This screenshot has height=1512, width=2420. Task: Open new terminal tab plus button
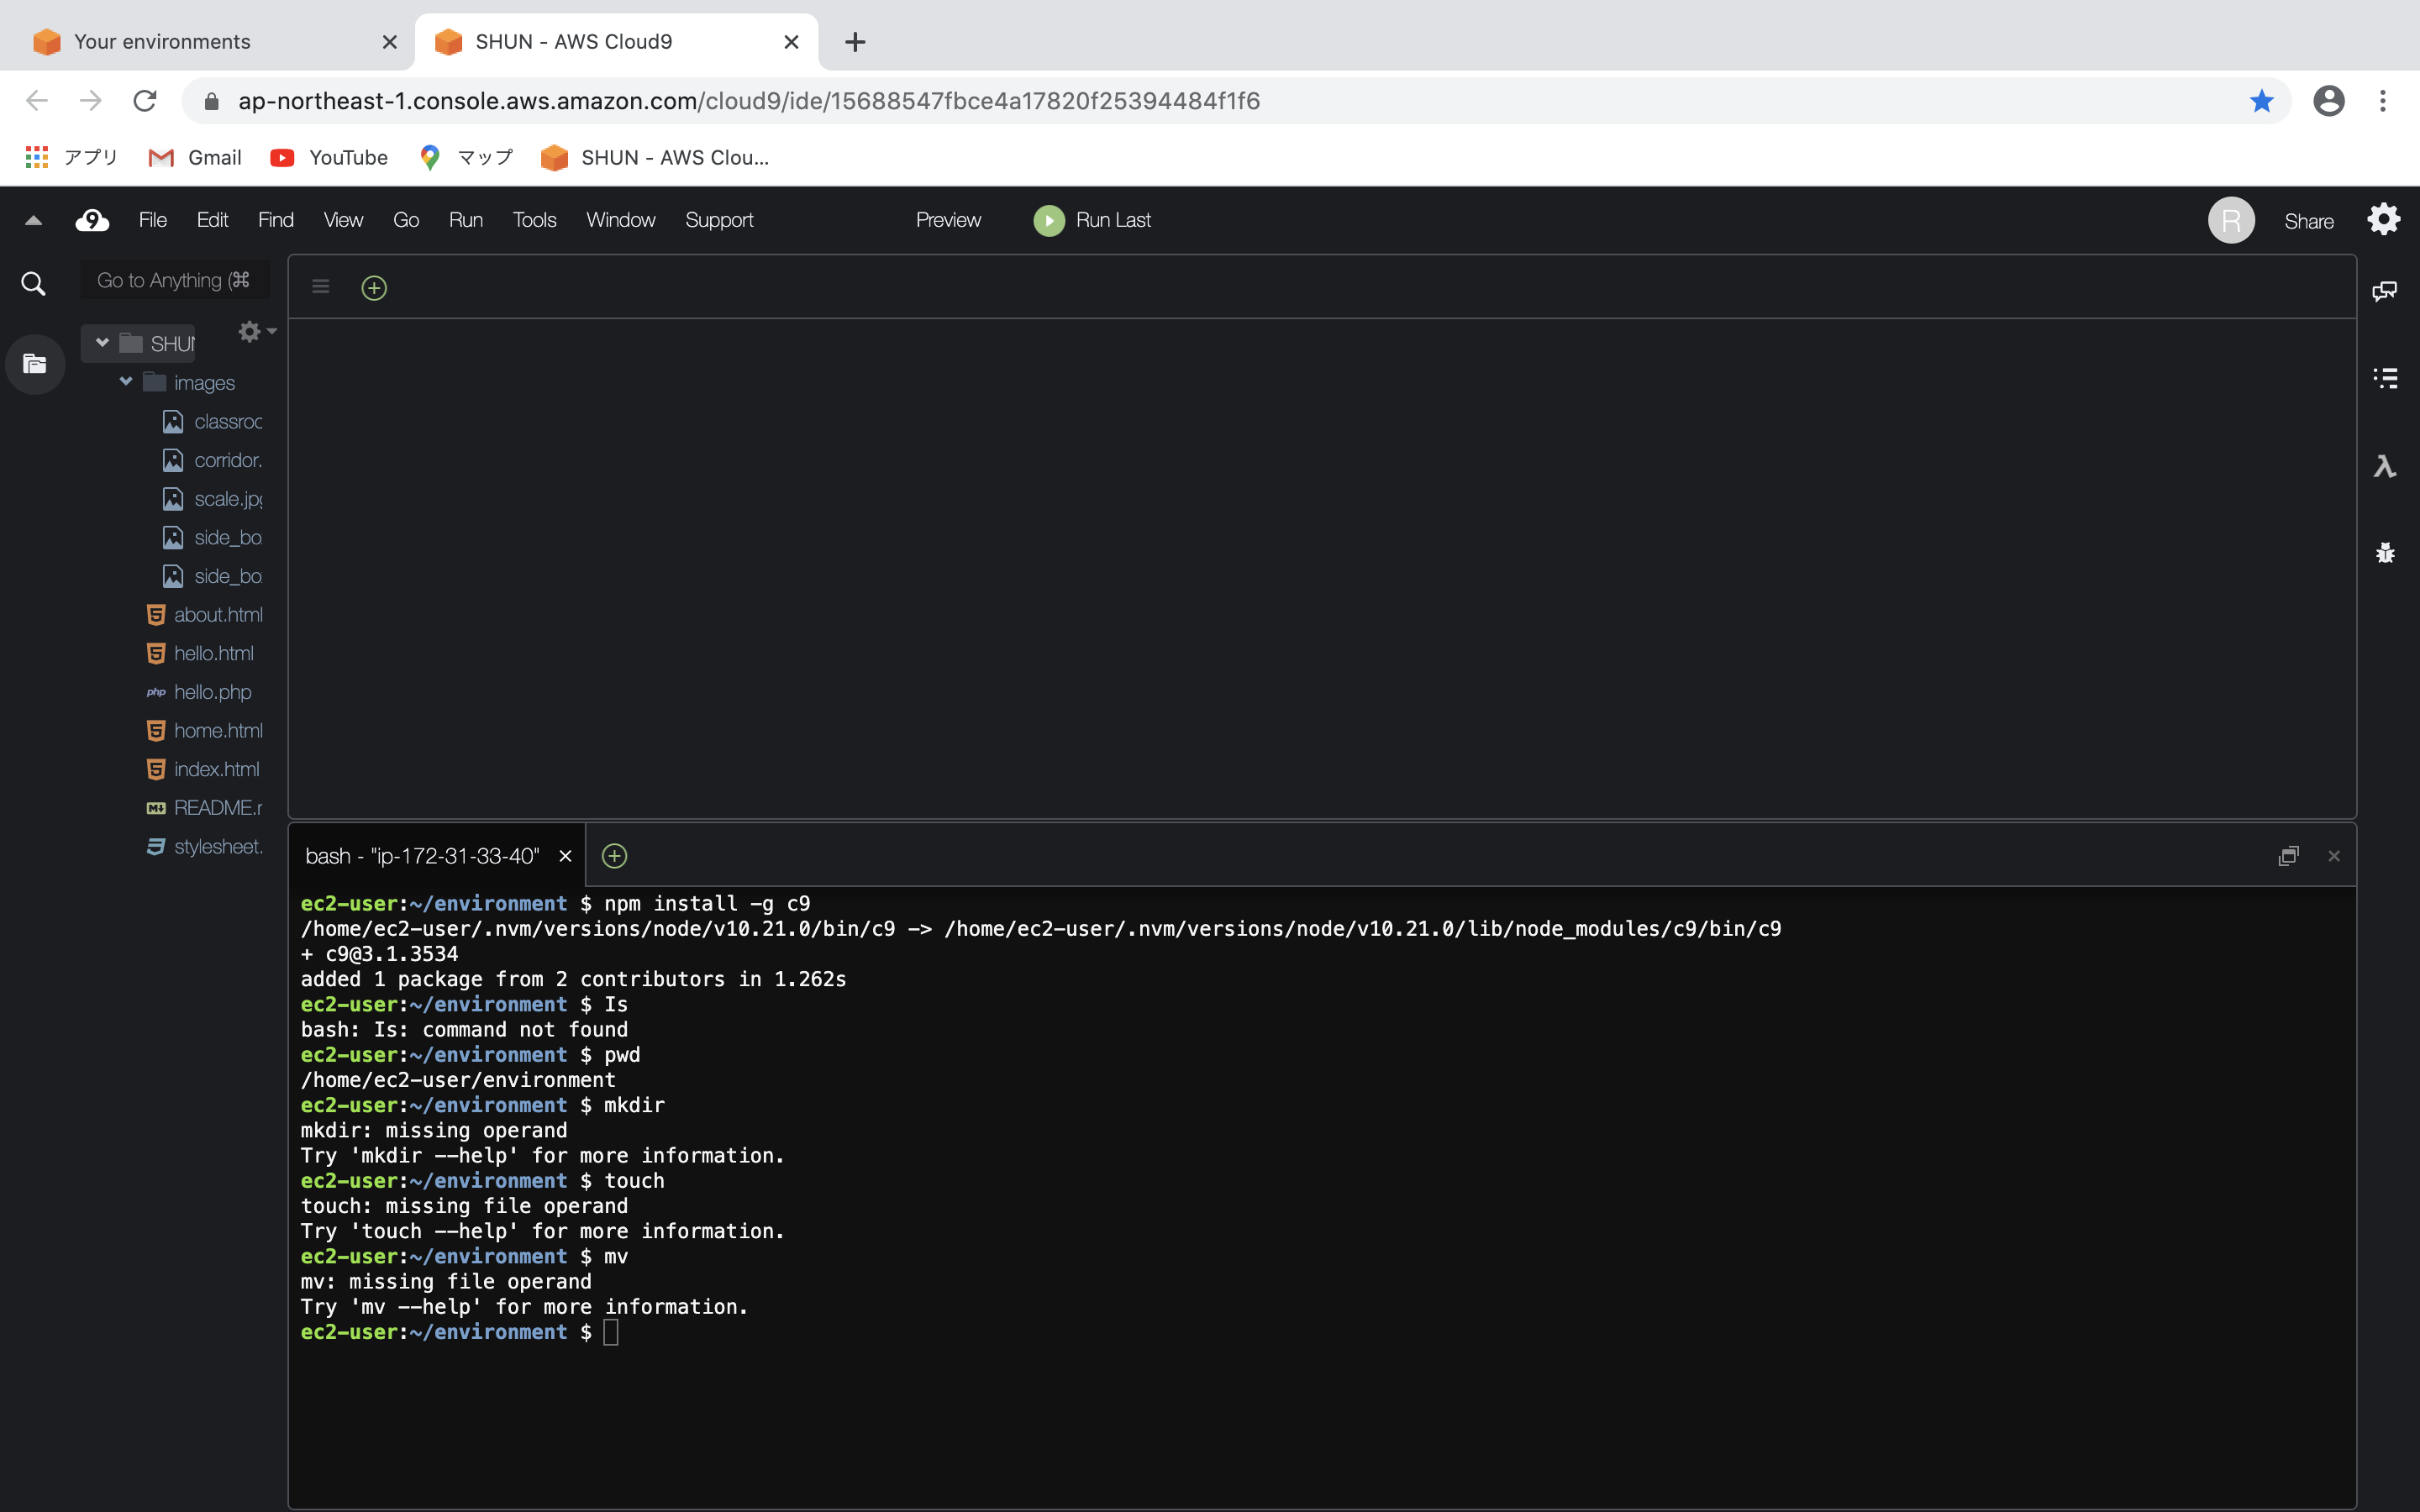(614, 856)
